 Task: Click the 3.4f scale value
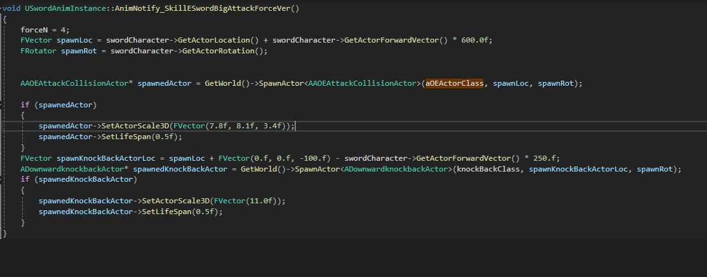click(273, 126)
